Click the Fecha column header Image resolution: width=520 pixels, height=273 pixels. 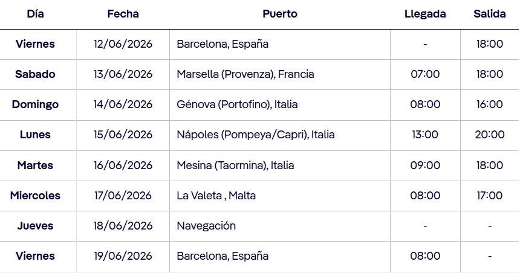tap(123, 14)
